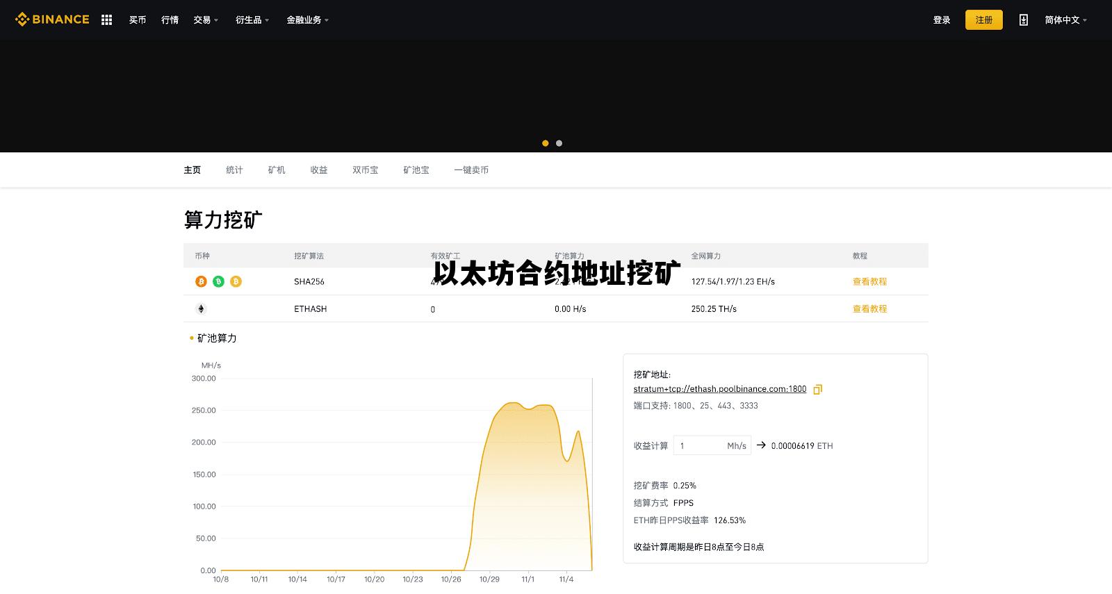Copy the mining address icon
The width and height of the screenshot is (1112, 594).
[818, 390]
